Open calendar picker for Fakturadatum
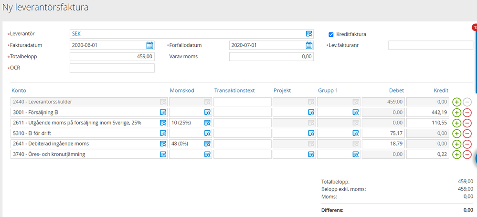This screenshot has height=217, width=477. tap(149, 45)
